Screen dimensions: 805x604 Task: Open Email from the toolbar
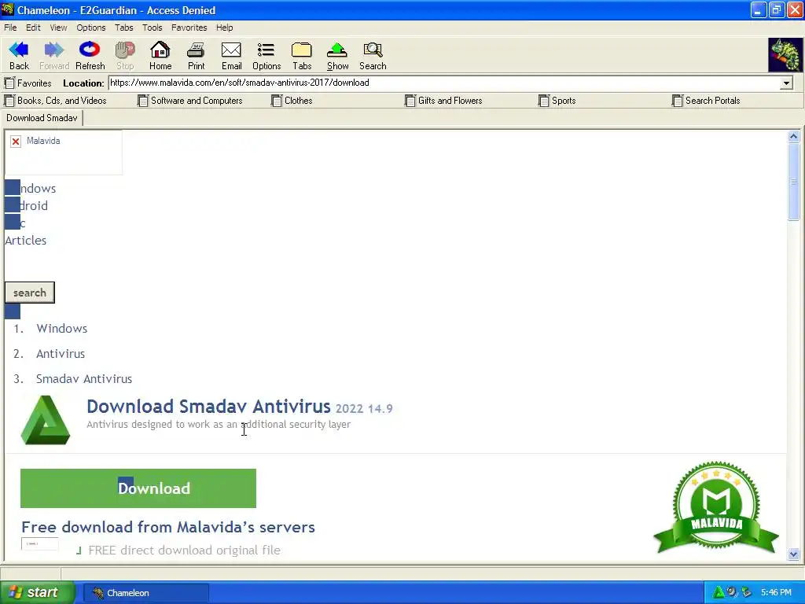(x=232, y=56)
